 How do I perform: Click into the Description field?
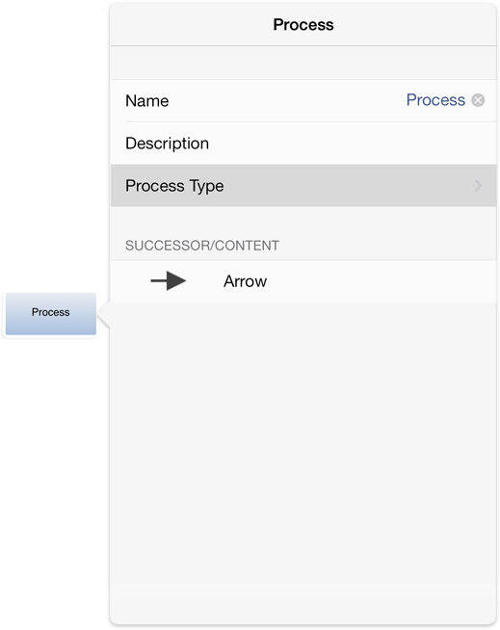point(303,144)
